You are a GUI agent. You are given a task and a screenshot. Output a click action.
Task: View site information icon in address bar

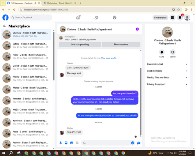(x=21, y=9)
